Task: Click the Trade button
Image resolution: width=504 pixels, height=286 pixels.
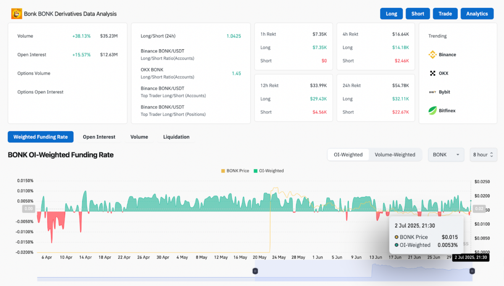Action: coord(445,14)
